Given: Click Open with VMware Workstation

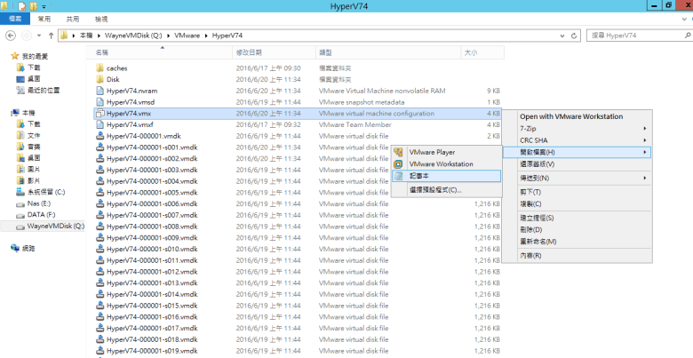Looking at the screenshot, I should (x=571, y=116).
